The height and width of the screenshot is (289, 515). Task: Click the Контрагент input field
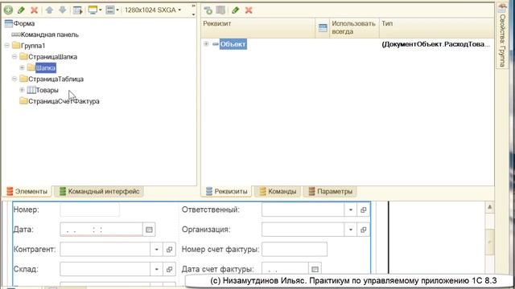105,250
